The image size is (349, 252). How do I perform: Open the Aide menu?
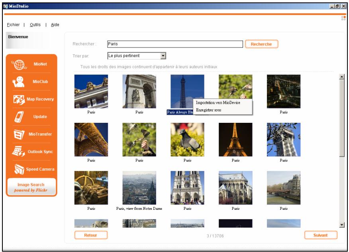coord(55,25)
